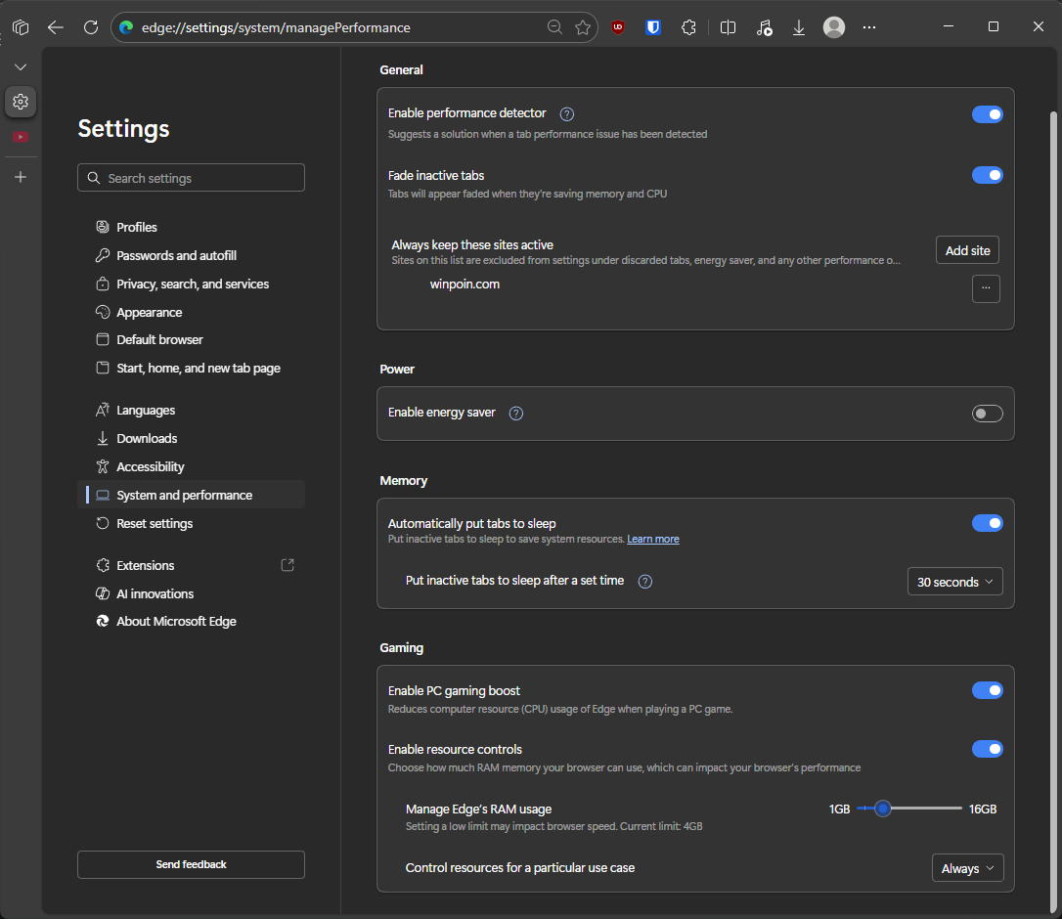Open the Learn more link
The height and width of the screenshot is (919, 1062).
click(653, 540)
